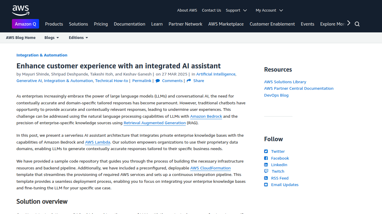Click the Comments speech bubble icon
382x214 pixels.
(x=158, y=81)
